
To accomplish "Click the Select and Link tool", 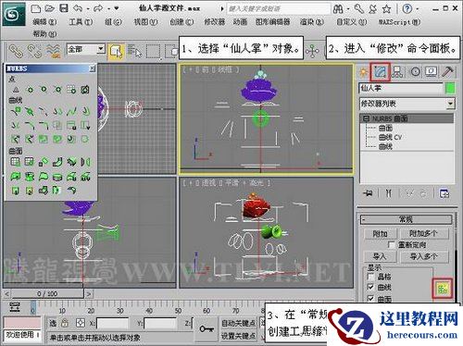I will [x=16, y=51].
